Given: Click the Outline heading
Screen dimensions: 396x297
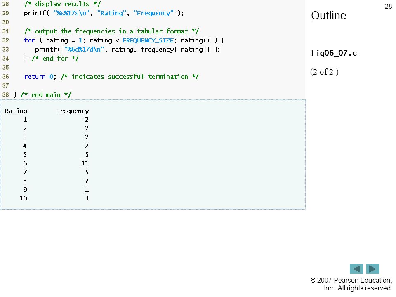Looking at the screenshot, I should [x=329, y=16].
